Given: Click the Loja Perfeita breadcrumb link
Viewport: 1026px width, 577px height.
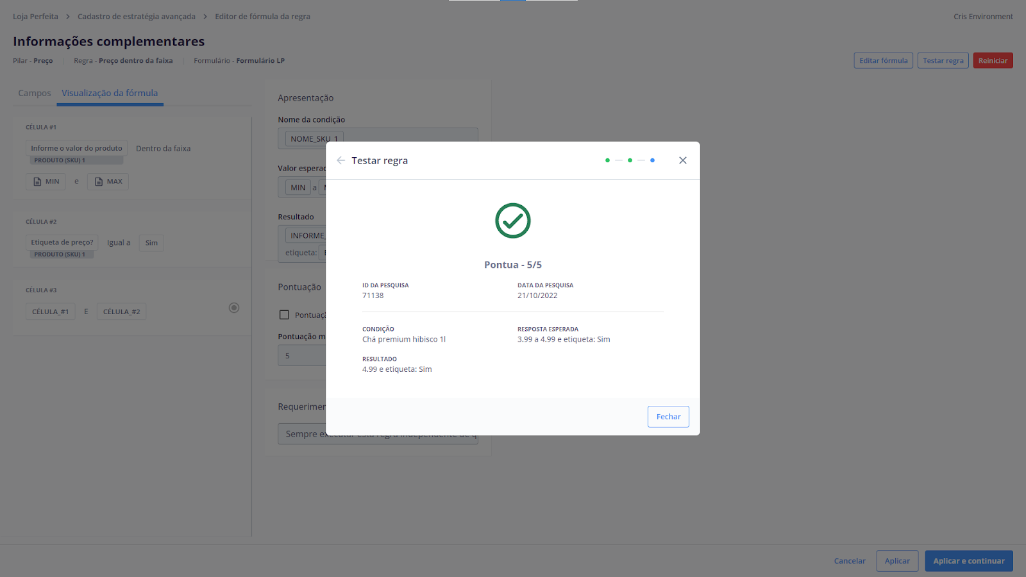Looking at the screenshot, I should pyautogui.click(x=35, y=17).
